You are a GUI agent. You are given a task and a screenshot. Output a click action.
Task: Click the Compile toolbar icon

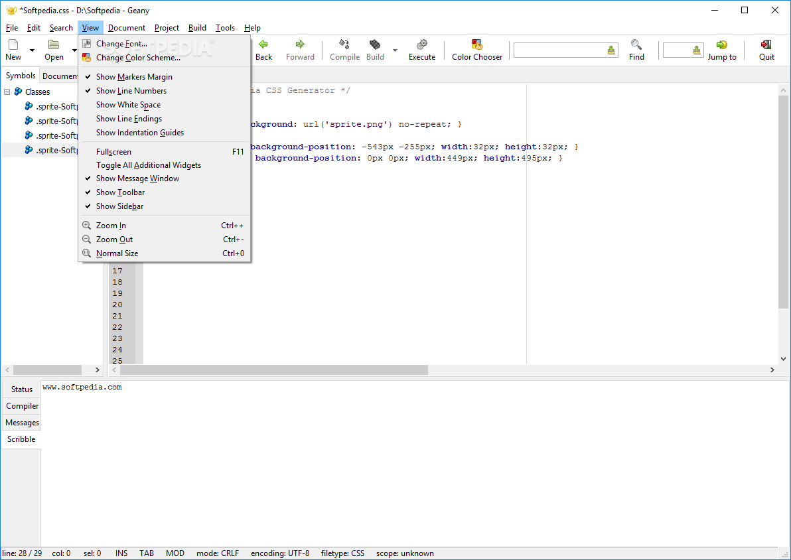click(x=344, y=44)
